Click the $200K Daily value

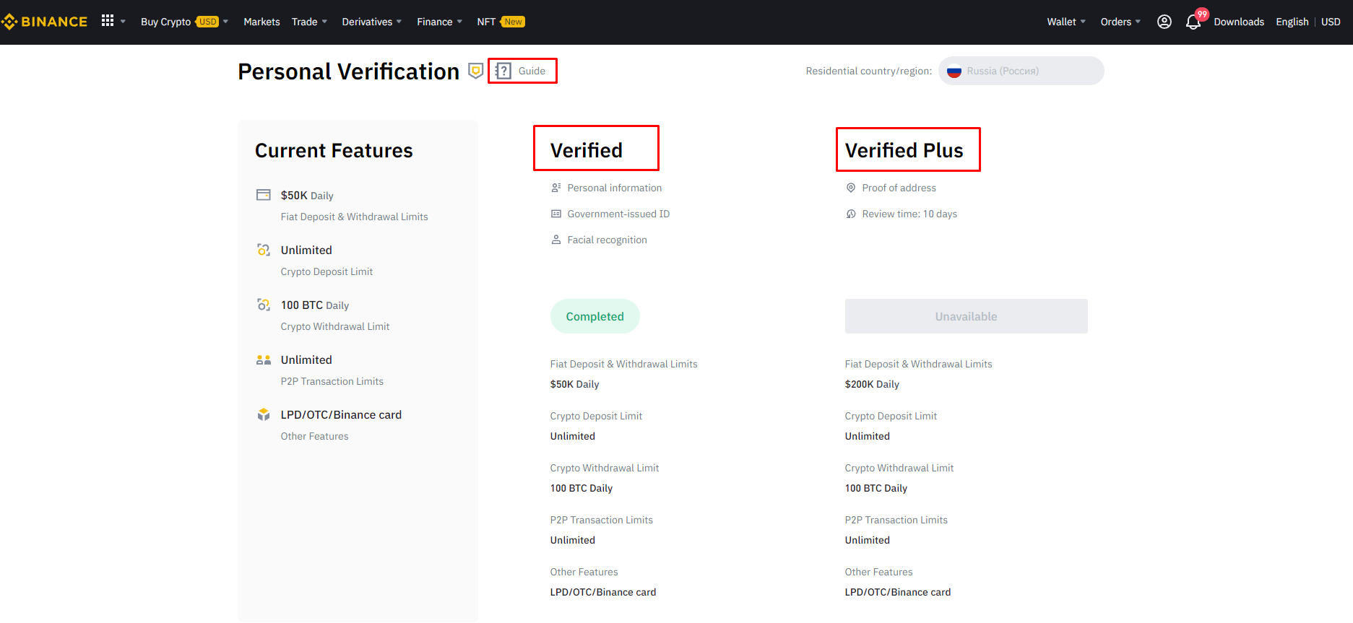coord(872,384)
